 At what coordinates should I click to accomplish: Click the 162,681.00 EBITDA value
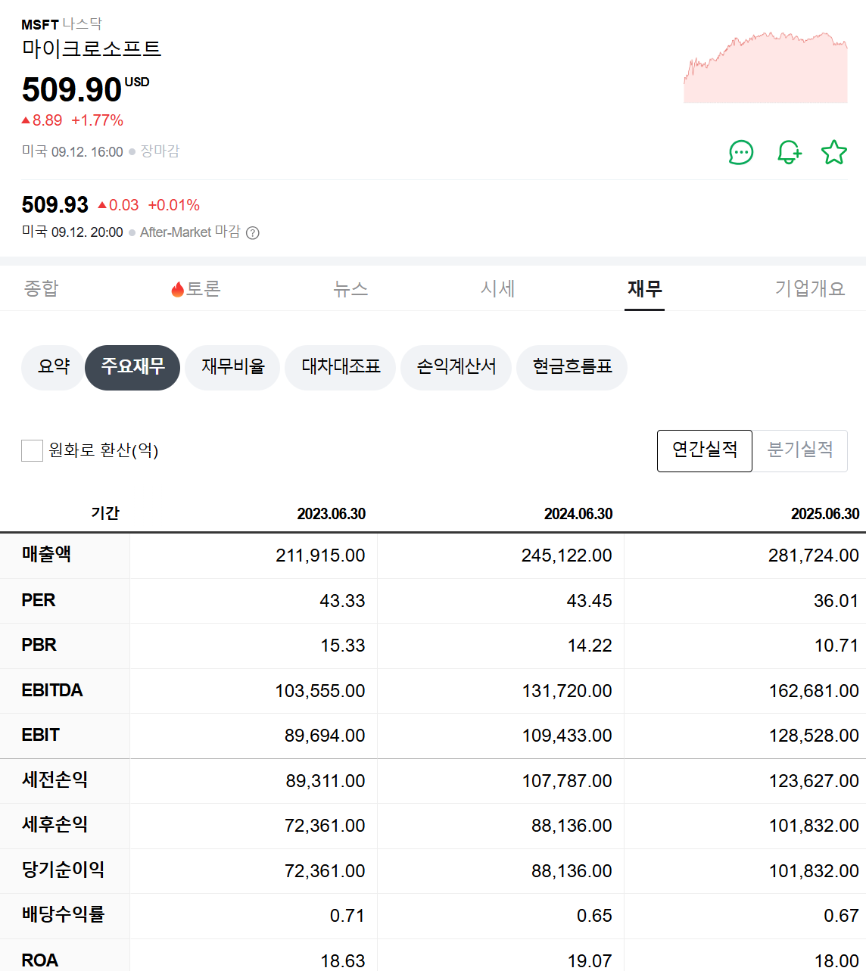click(x=814, y=691)
